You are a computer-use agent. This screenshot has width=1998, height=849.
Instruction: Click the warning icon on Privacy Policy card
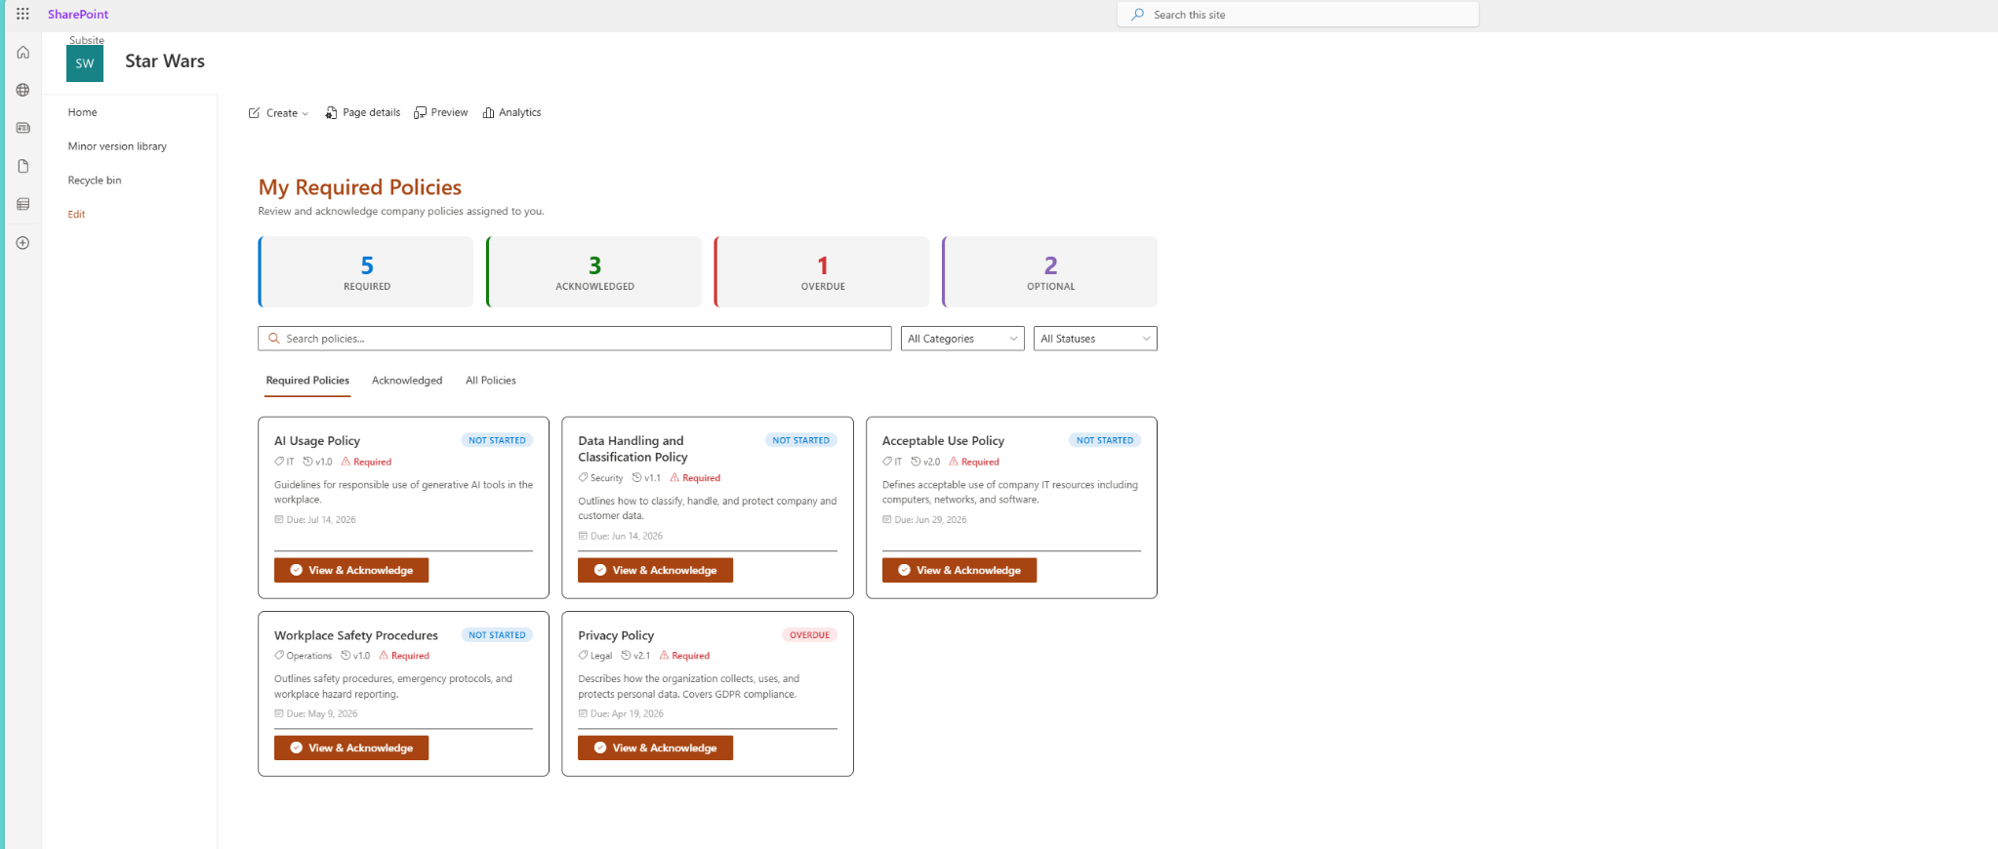(664, 656)
